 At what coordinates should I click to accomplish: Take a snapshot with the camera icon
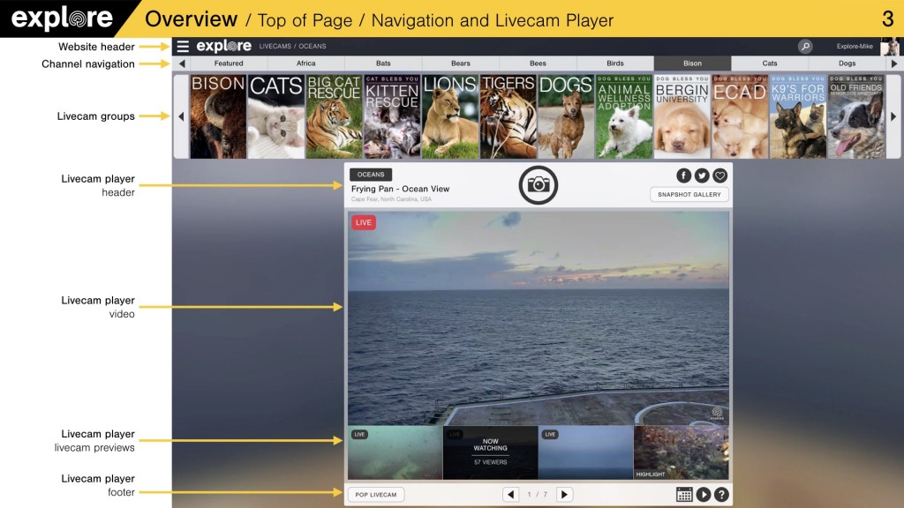538,184
